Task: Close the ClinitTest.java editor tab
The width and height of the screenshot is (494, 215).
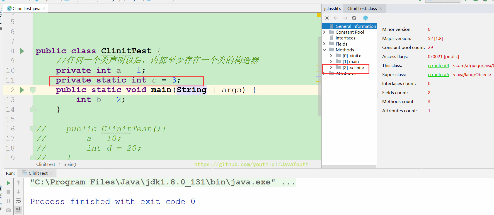Action: pyautogui.click(x=44, y=9)
